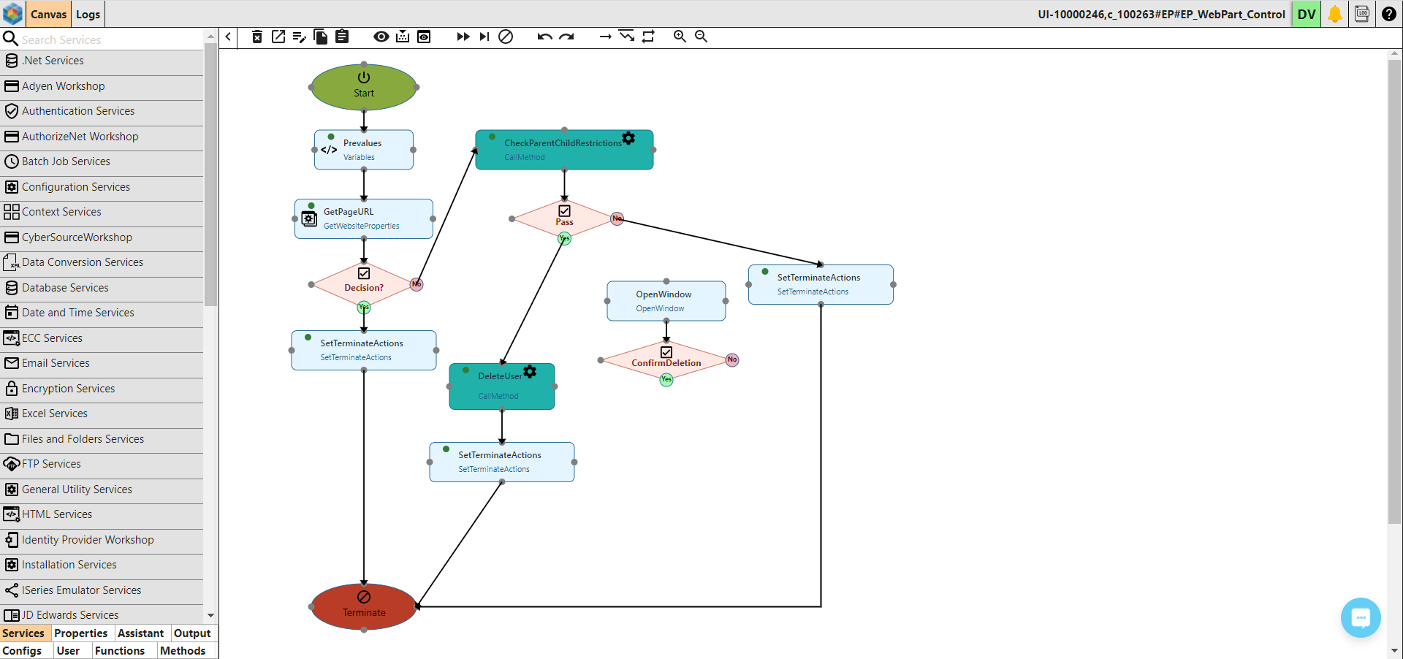Click the open-in-new-window toolbar icon

(x=278, y=37)
